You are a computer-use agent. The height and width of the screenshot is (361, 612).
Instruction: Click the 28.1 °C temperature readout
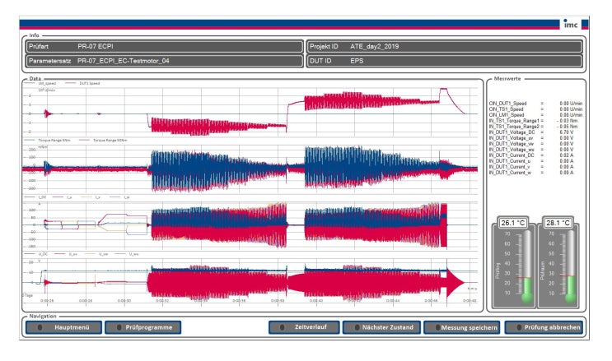pyautogui.click(x=558, y=223)
